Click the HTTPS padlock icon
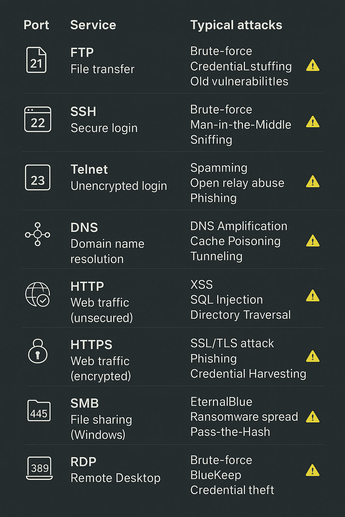 tap(38, 351)
